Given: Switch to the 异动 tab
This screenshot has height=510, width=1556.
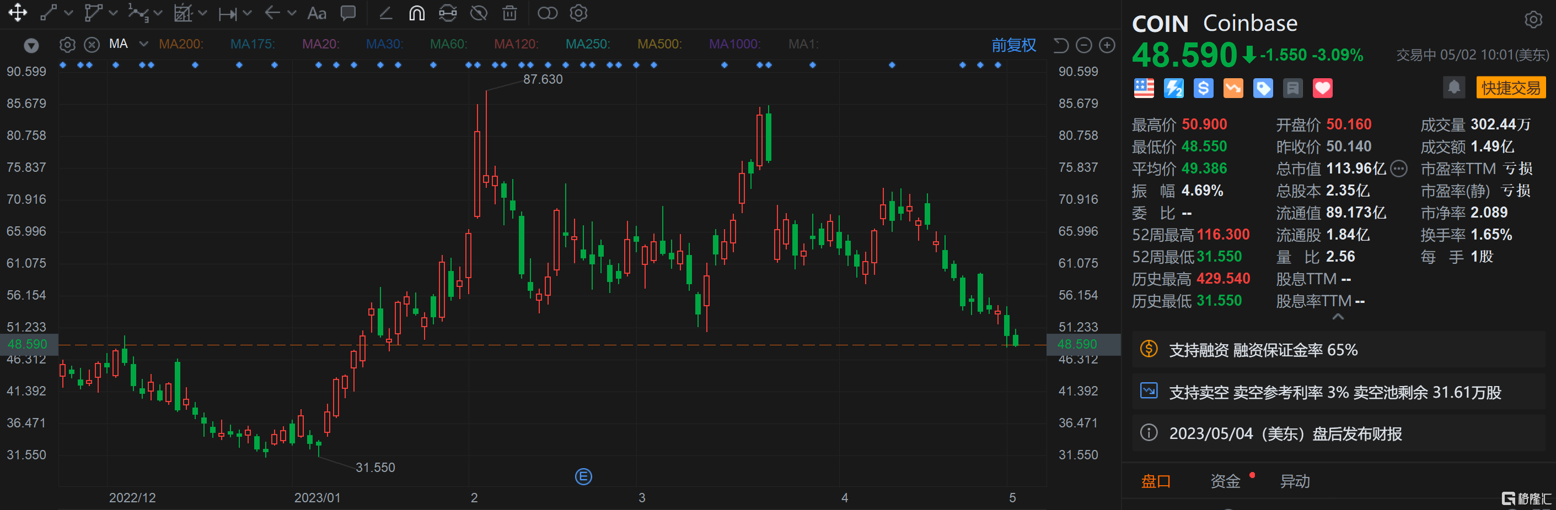Looking at the screenshot, I should pos(1295,481).
